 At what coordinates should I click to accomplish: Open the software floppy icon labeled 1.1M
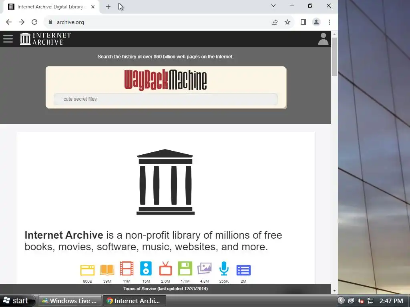185,268
